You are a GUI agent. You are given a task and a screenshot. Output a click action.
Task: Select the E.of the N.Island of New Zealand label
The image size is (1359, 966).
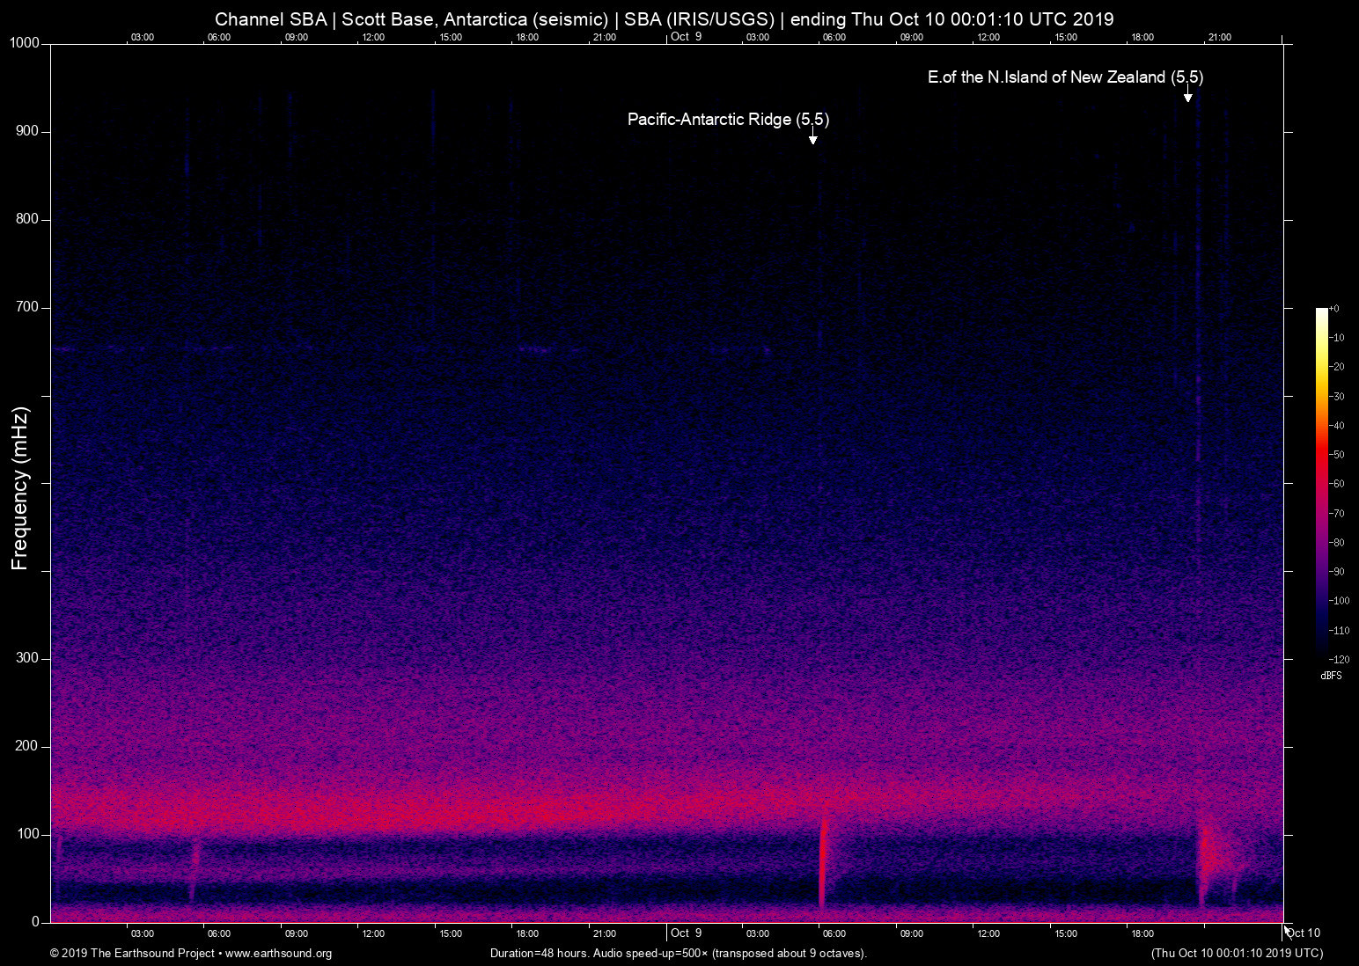tap(1065, 77)
